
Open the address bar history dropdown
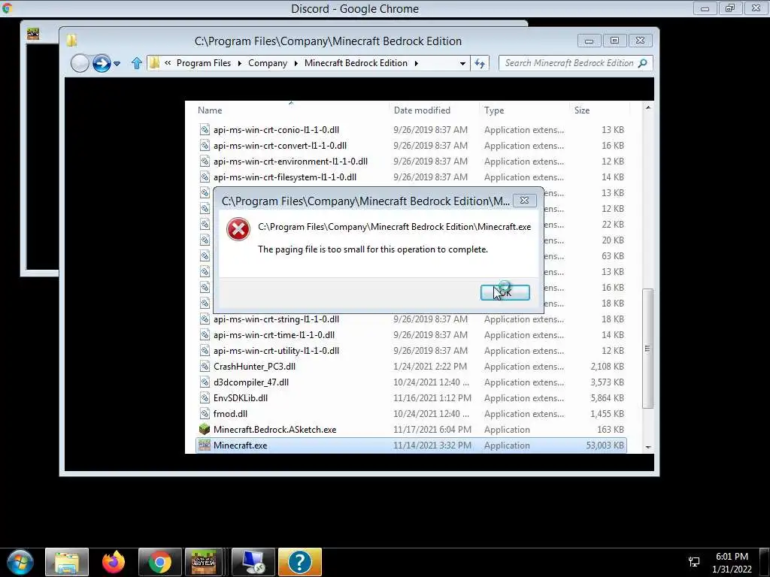click(x=462, y=63)
